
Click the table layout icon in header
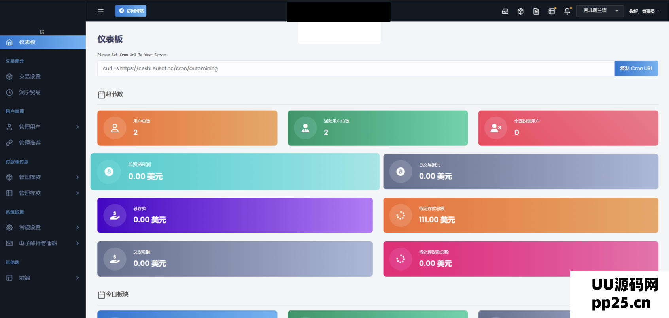click(552, 11)
